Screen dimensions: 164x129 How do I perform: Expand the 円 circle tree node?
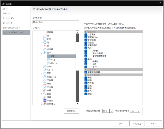[41, 42]
